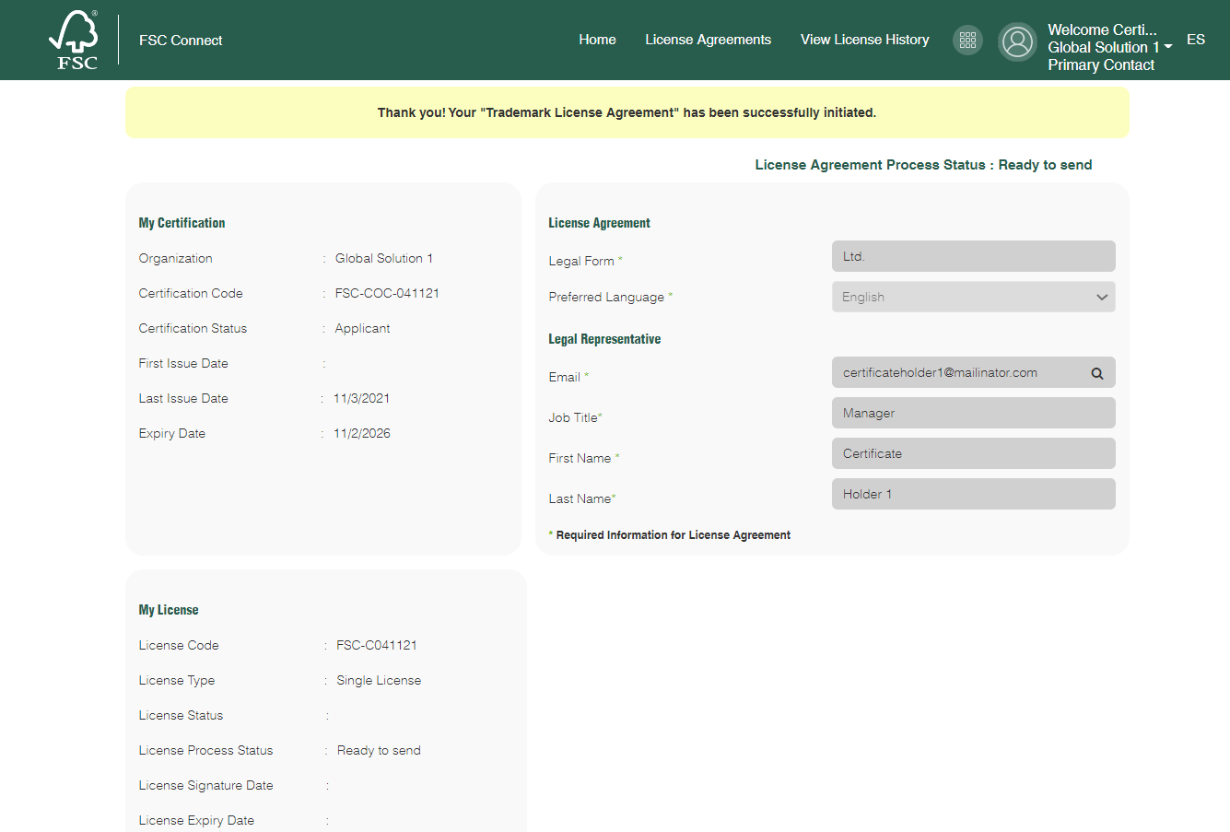The width and height of the screenshot is (1230, 832).
Task: Select the First Name field showing Certificate
Action: tap(973, 453)
